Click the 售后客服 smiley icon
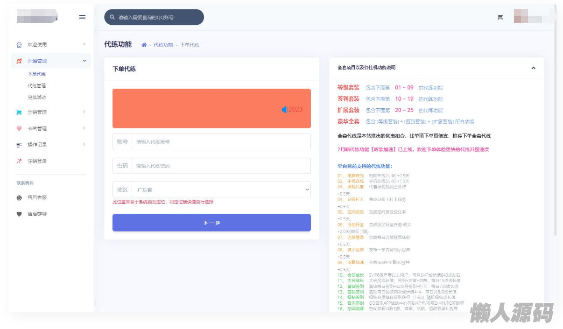Image resolution: width=563 pixels, height=329 pixels. coord(18,197)
